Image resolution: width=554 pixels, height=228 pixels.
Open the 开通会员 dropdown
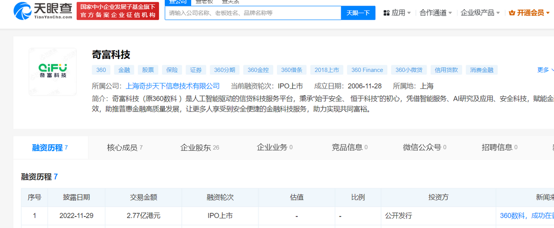(x=530, y=13)
